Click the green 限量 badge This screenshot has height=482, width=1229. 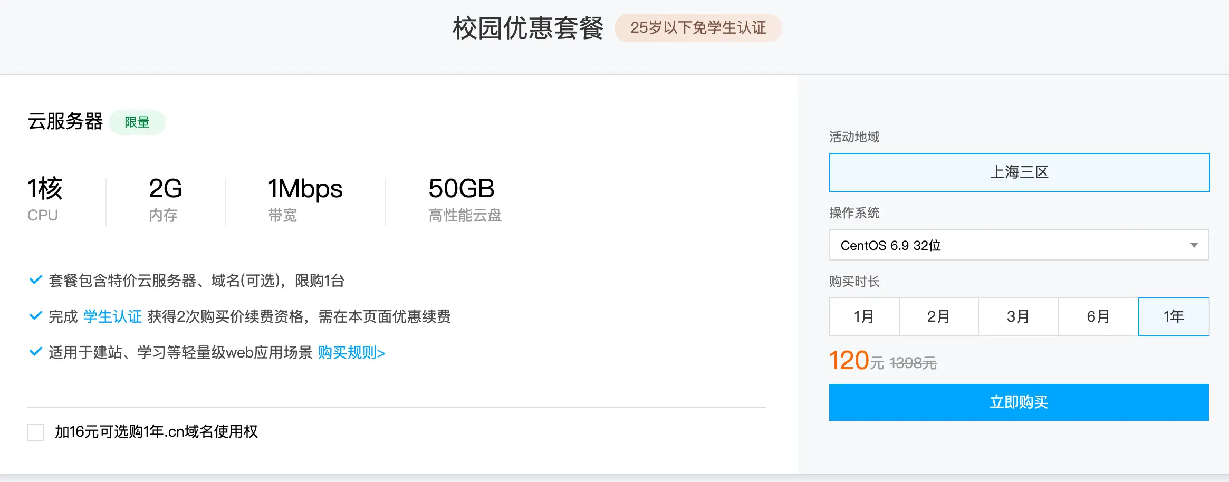[x=137, y=122]
